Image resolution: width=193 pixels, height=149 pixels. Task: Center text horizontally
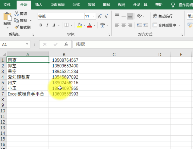[x=124, y=25]
